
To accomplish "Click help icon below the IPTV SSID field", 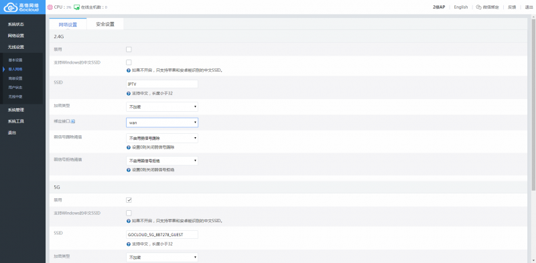I will [x=129, y=94].
